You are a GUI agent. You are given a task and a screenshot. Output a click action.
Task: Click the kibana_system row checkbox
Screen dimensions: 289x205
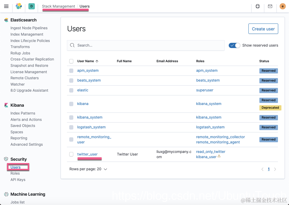[x=71, y=117]
